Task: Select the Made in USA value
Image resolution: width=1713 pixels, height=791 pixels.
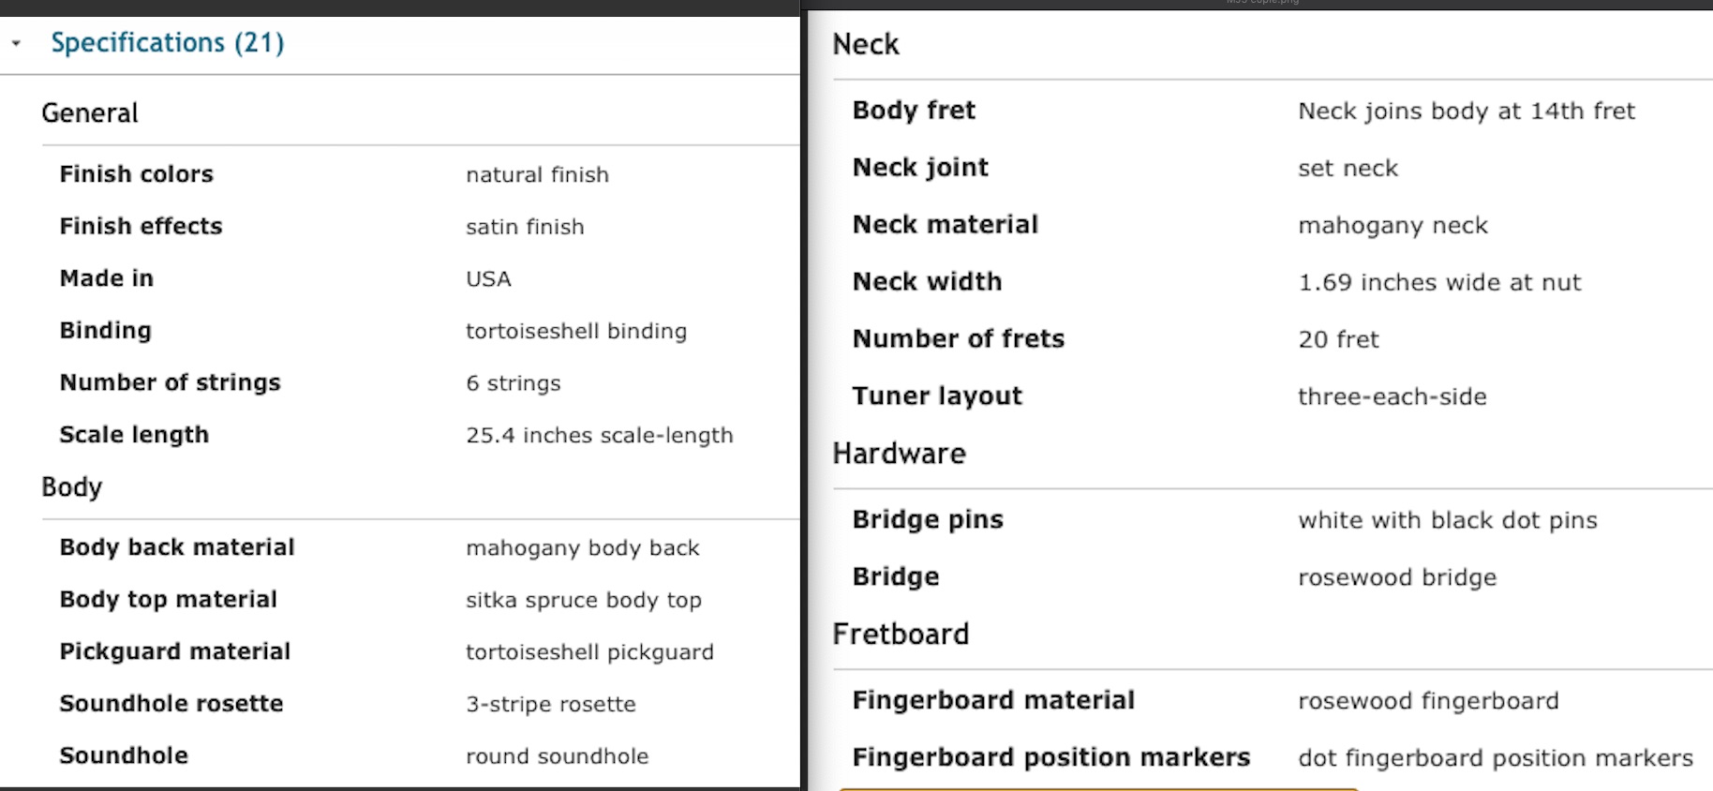Action: (488, 279)
